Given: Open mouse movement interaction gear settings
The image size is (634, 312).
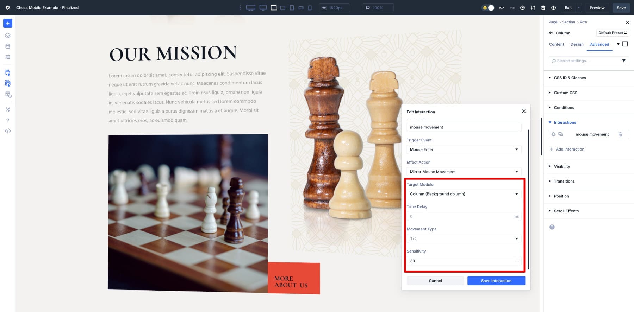Looking at the screenshot, I should point(553,134).
